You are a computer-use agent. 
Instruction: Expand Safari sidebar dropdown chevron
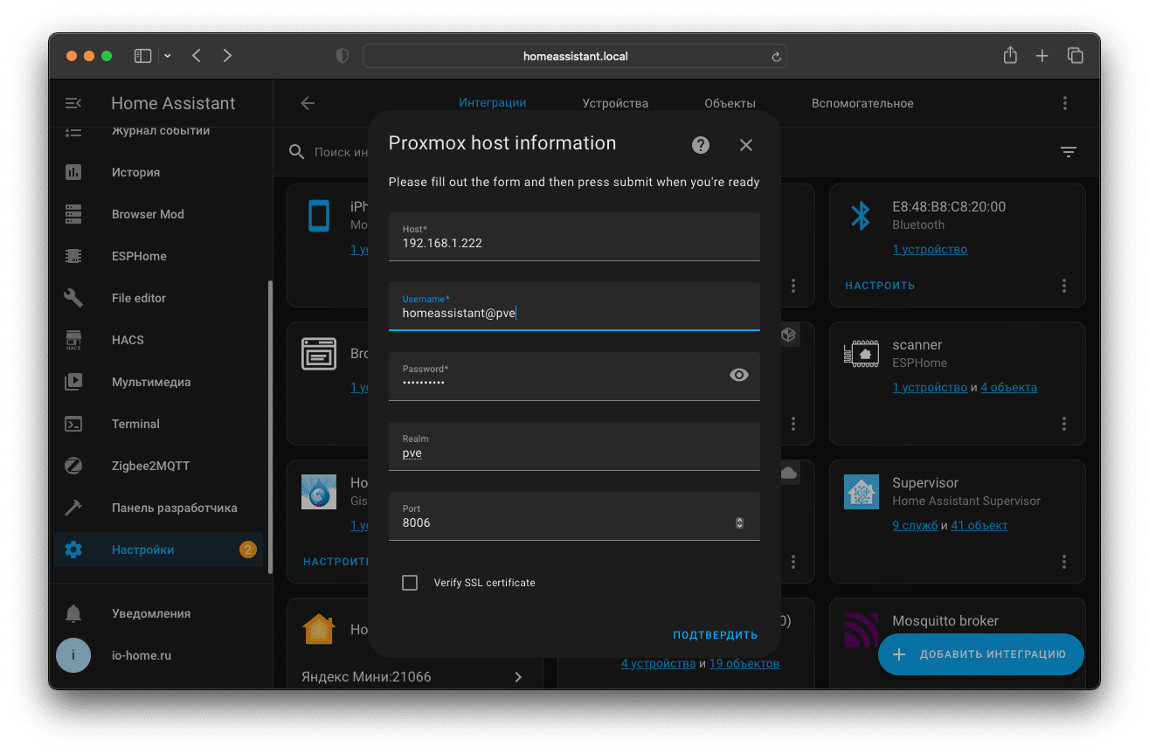click(167, 56)
